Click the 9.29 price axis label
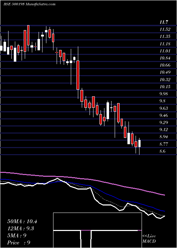The width and height of the screenshot is (177, 248). tap(164, 123)
